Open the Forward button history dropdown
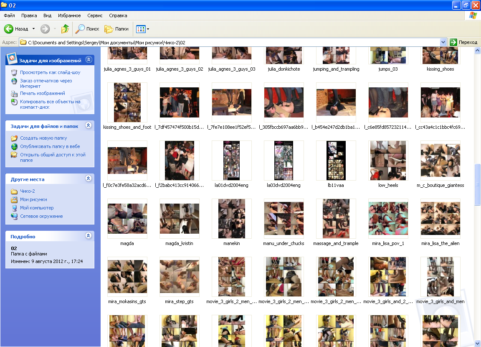 pos(55,29)
